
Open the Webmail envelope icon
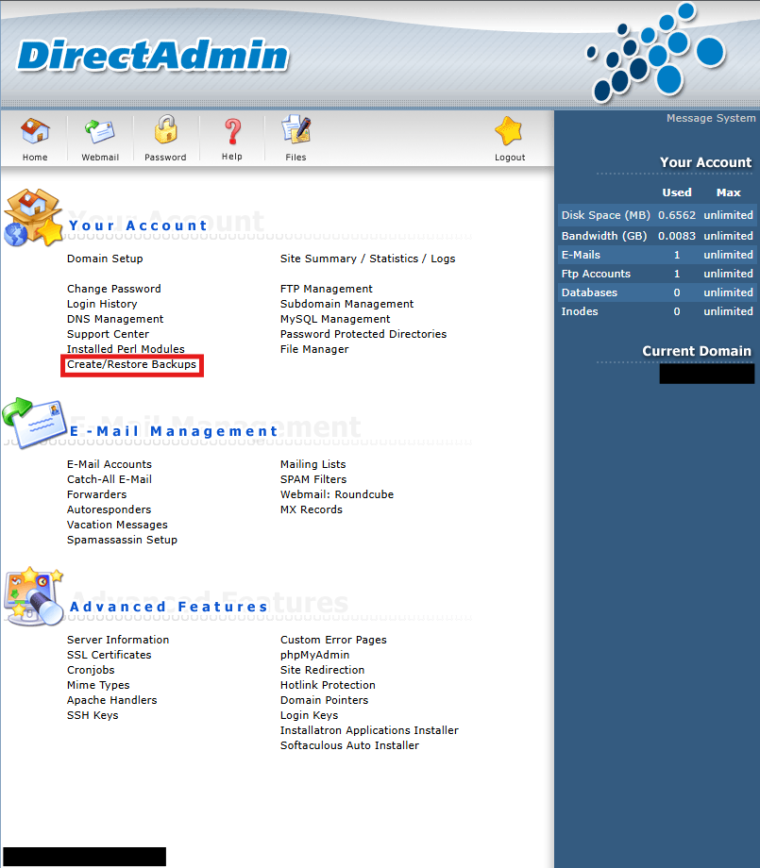pos(100,132)
